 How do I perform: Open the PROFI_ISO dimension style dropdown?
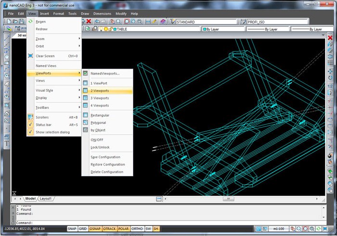[x=277, y=22]
